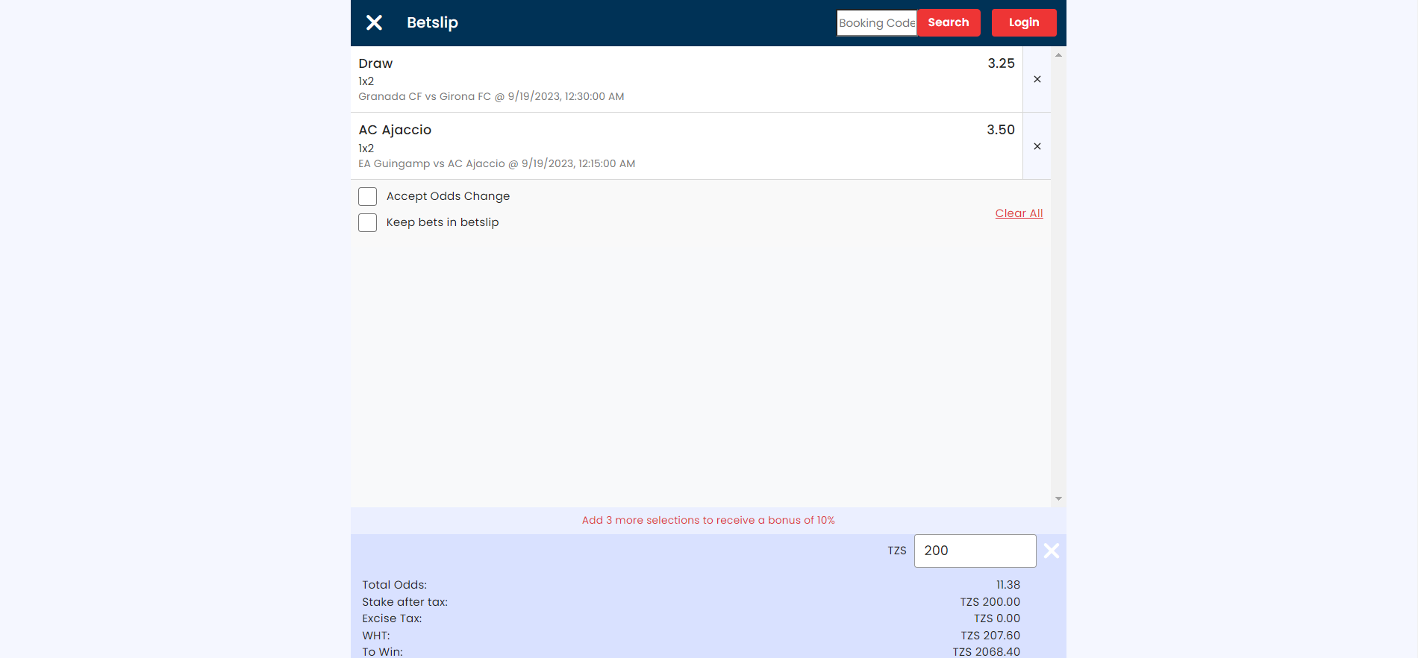This screenshot has width=1418, height=658.
Task: Search for the booking code
Action: pyautogui.click(x=948, y=22)
